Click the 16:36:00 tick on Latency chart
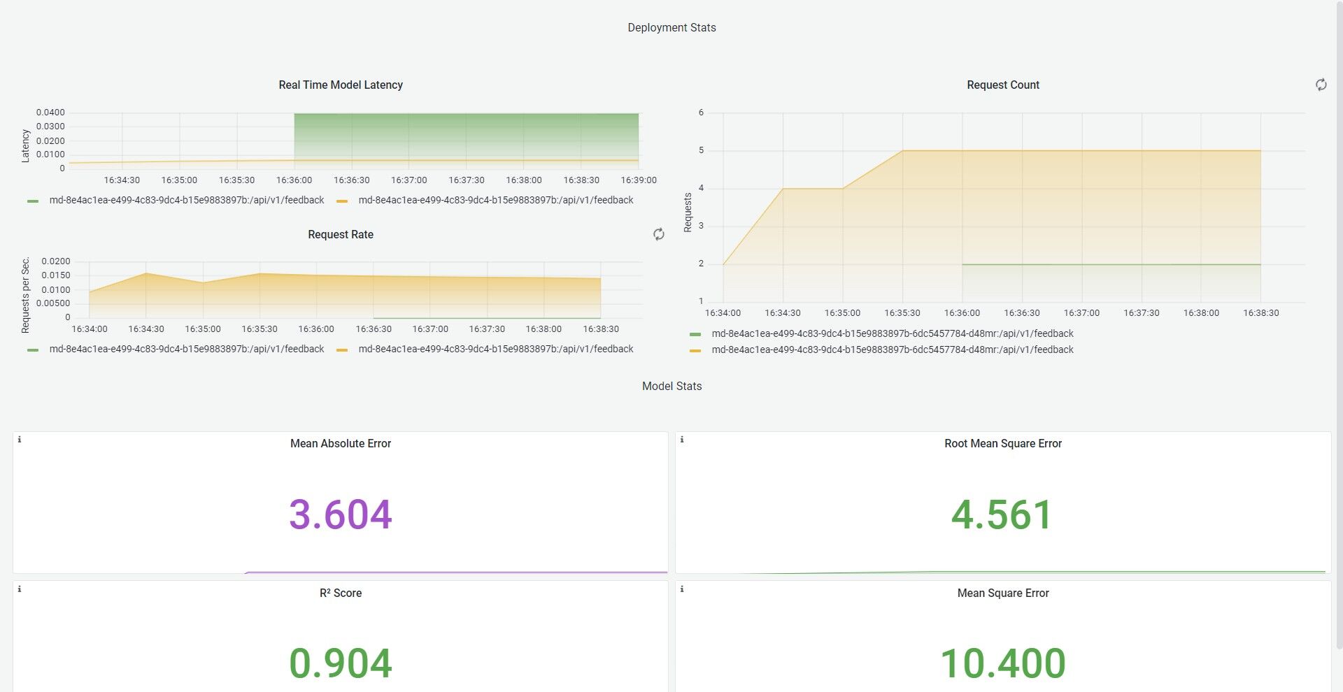 pyautogui.click(x=294, y=180)
